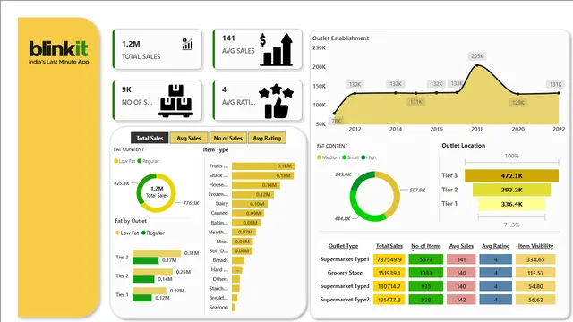This screenshot has width=573, height=322.
Task: Click the Low Fat legend marker in Fat Content
Action: point(116,161)
